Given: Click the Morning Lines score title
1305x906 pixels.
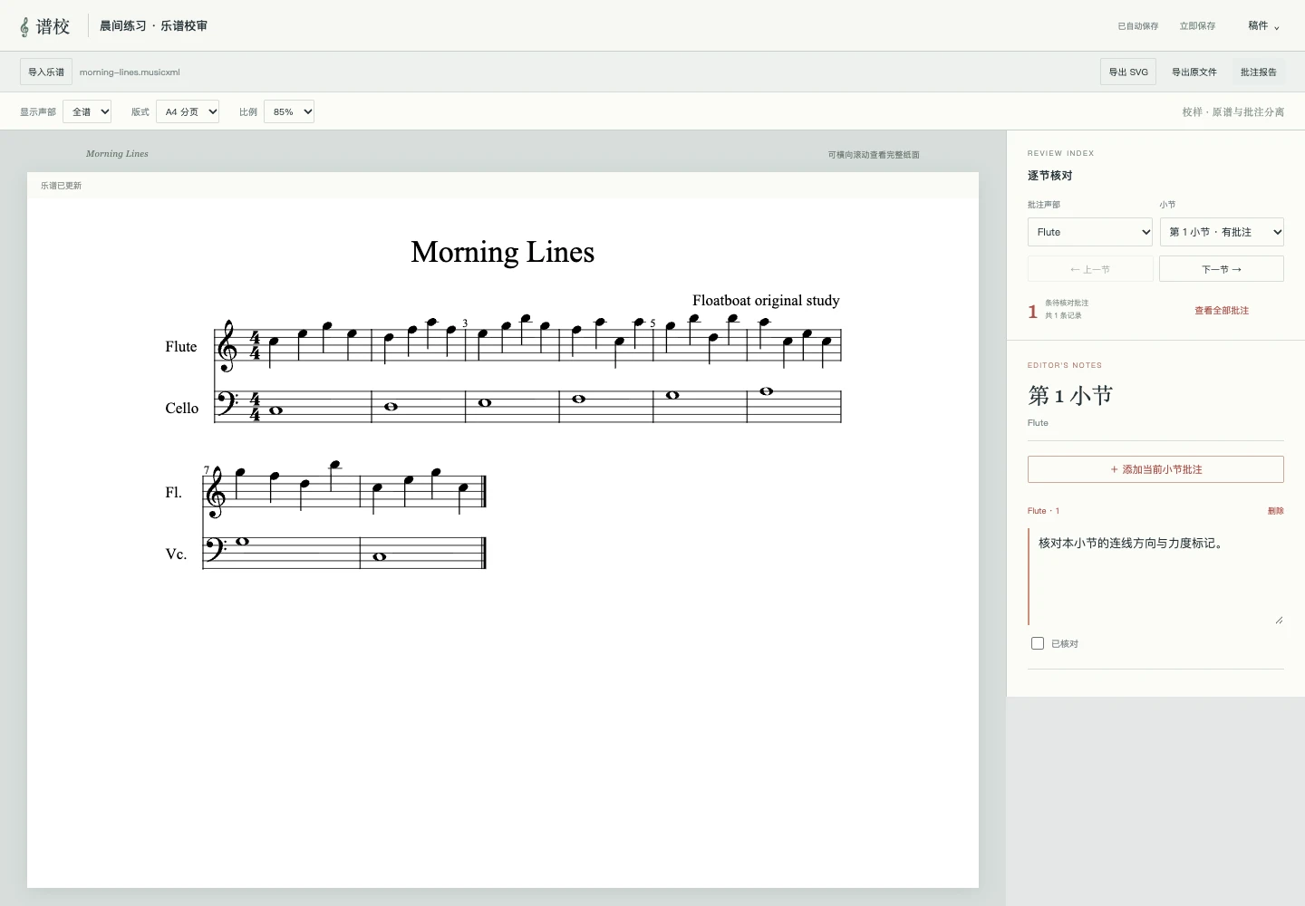Looking at the screenshot, I should point(503,252).
